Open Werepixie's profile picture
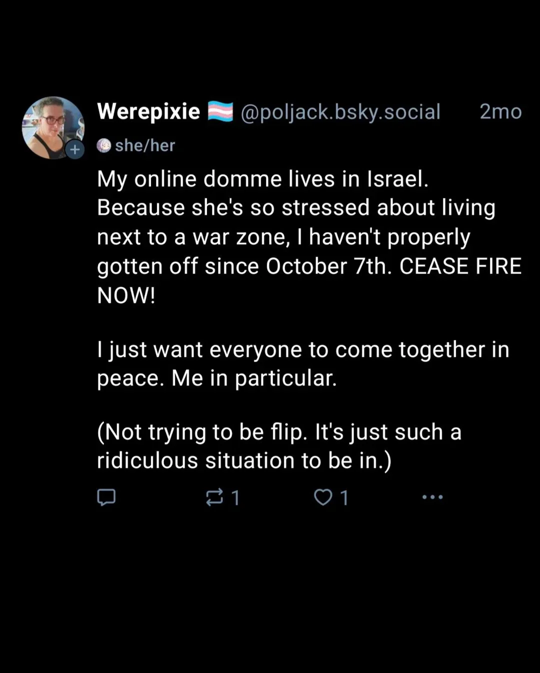 (51, 126)
